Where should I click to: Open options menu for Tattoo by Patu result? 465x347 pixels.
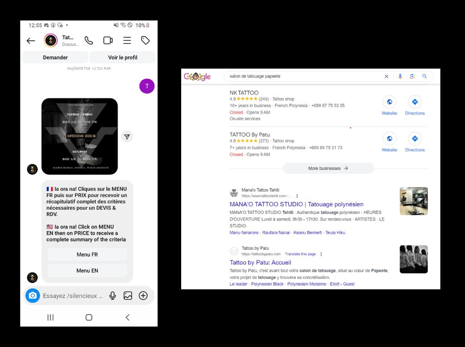321,254
